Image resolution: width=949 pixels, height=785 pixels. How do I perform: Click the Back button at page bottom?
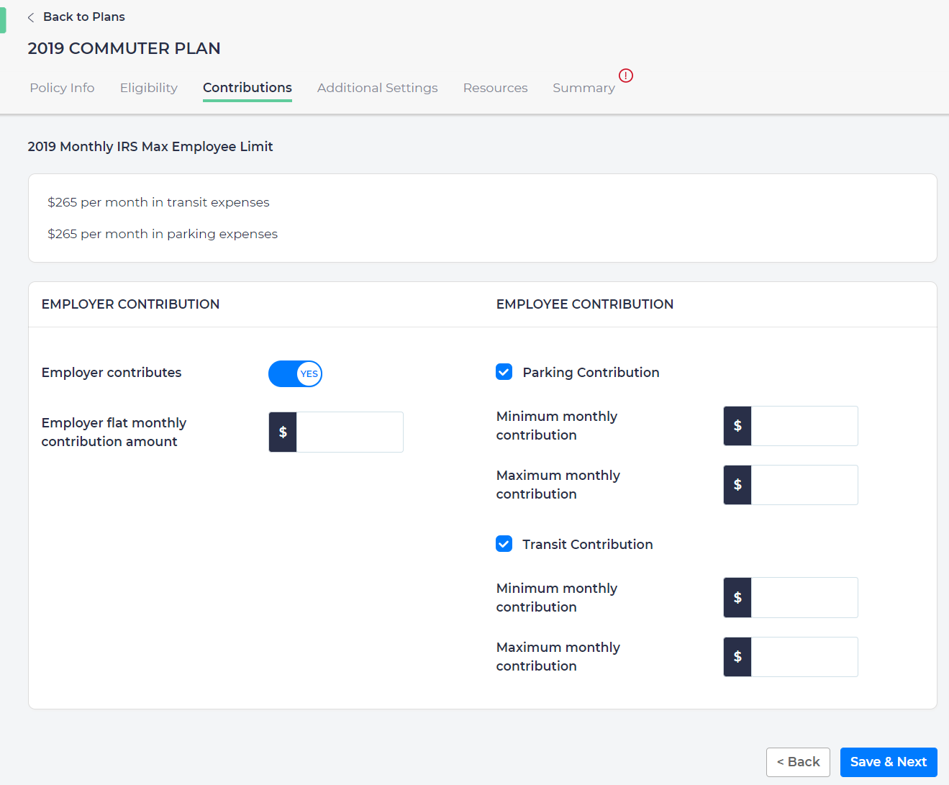798,761
